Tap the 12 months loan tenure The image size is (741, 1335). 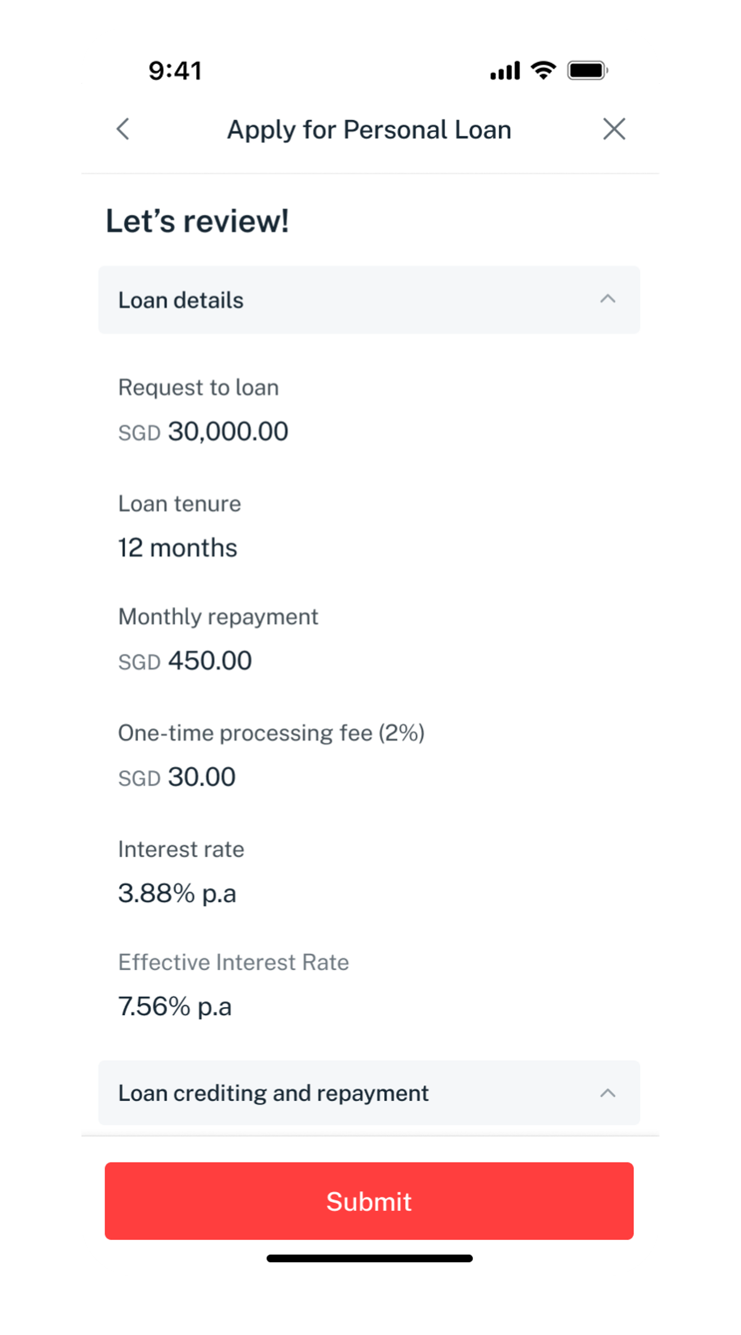point(178,548)
